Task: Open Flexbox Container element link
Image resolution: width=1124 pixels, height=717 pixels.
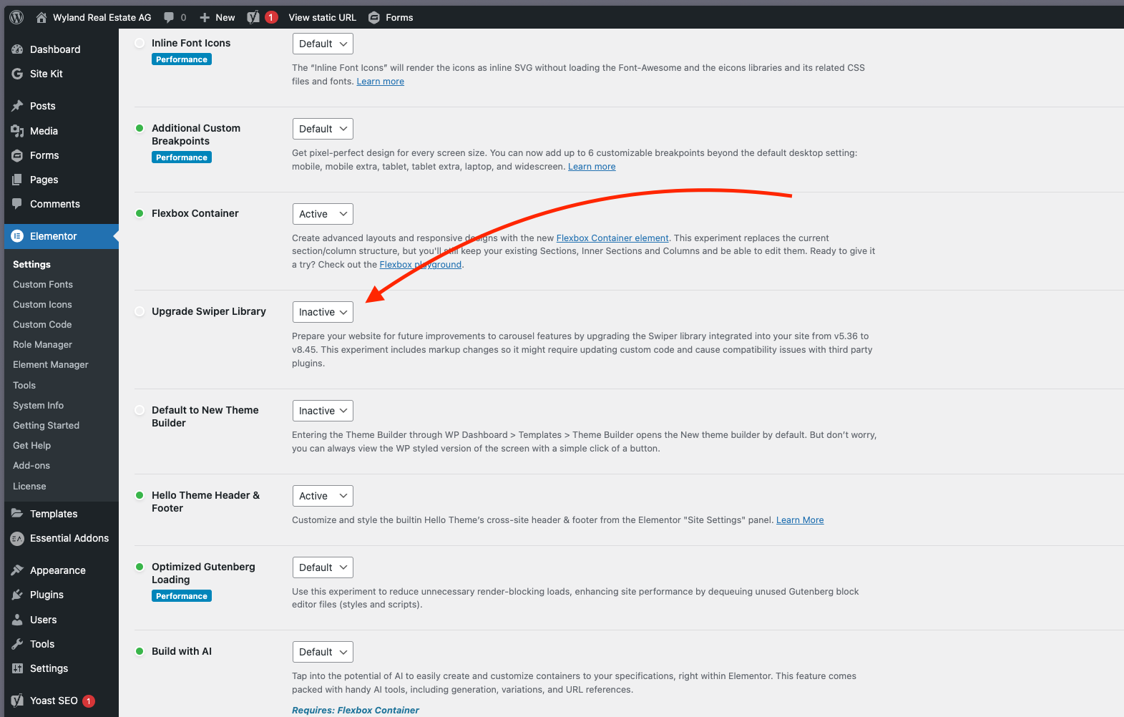Action: (x=612, y=238)
